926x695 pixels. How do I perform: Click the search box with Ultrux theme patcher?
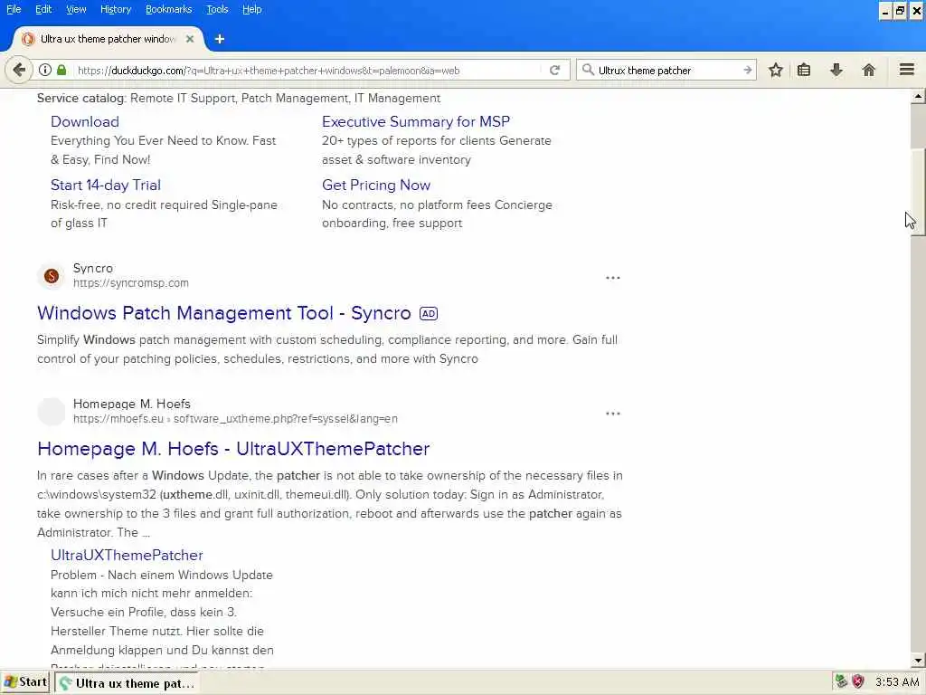click(667, 71)
